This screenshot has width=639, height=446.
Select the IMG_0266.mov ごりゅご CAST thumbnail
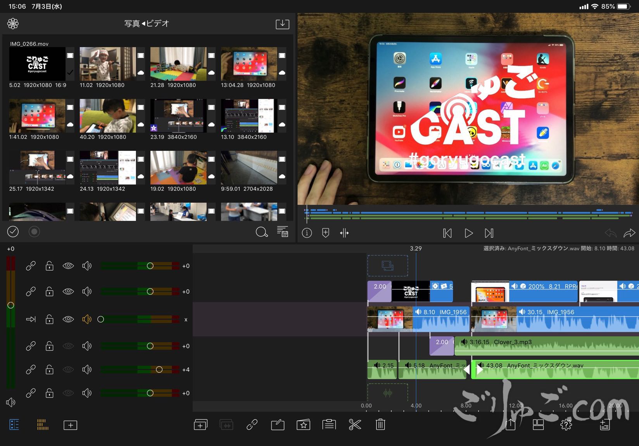[37, 64]
